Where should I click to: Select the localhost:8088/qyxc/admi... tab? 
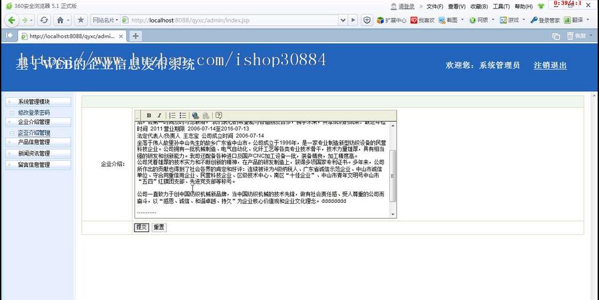click(71, 37)
